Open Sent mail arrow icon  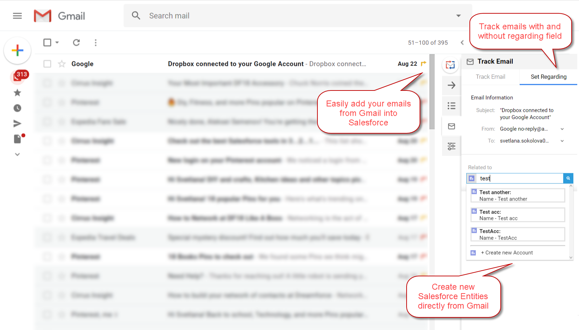17,123
